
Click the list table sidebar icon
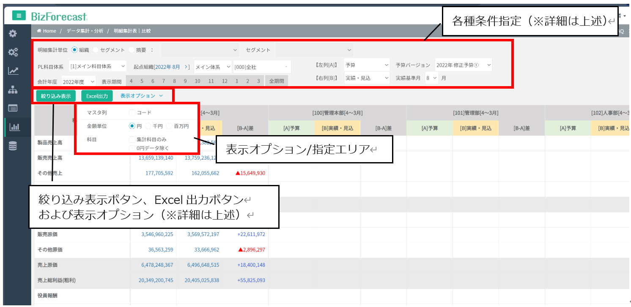pyautogui.click(x=13, y=108)
